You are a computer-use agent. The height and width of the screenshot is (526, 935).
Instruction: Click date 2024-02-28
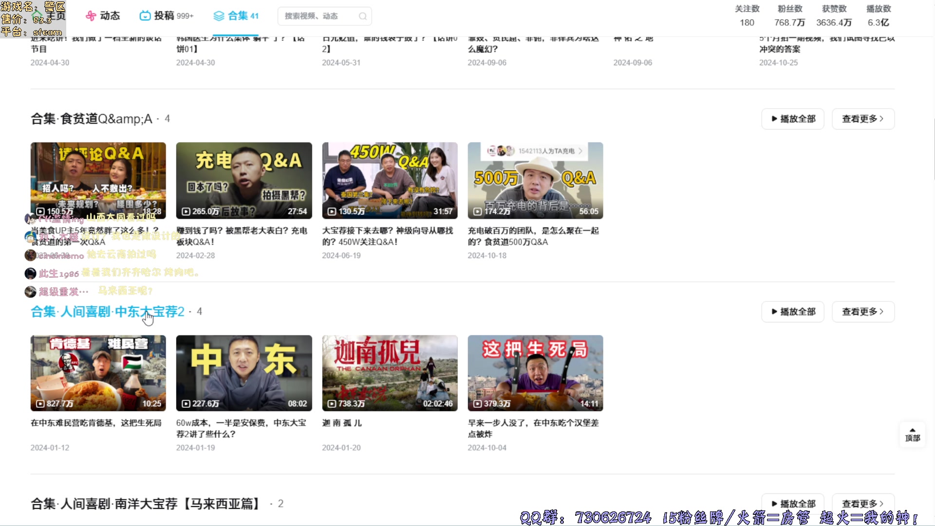[195, 255]
